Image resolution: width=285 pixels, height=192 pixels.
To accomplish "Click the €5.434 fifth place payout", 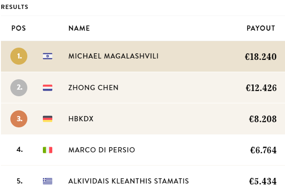I will click(263, 181).
